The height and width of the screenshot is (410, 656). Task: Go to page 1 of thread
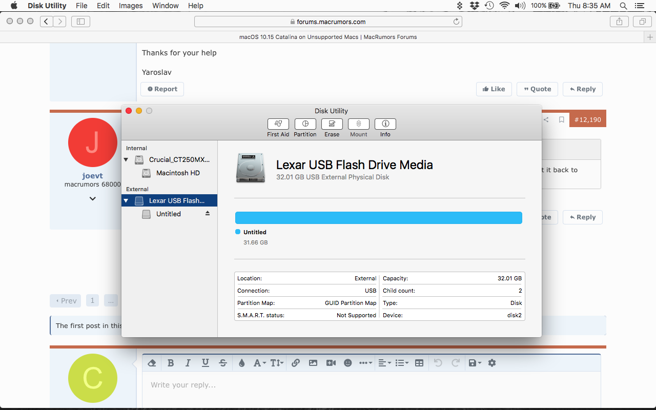click(x=92, y=301)
